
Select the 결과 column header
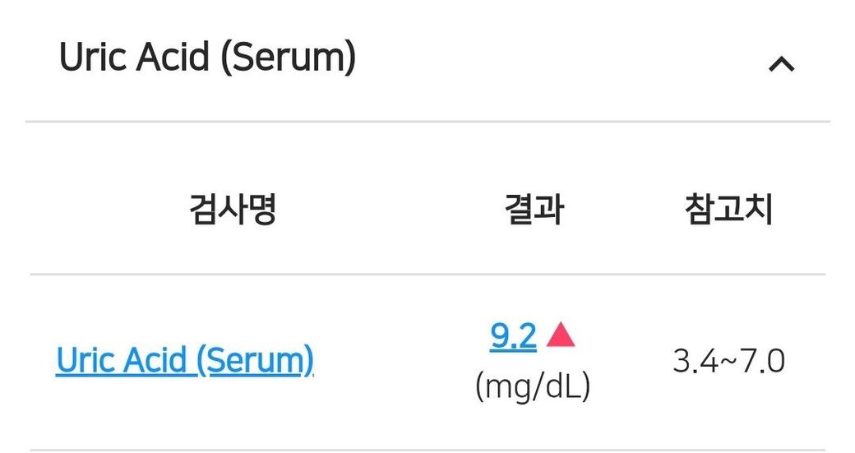point(534,210)
